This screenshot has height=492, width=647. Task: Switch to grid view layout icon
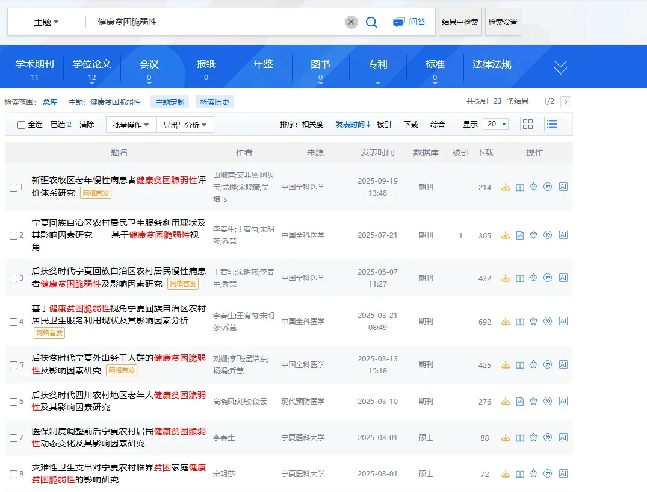pos(528,124)
